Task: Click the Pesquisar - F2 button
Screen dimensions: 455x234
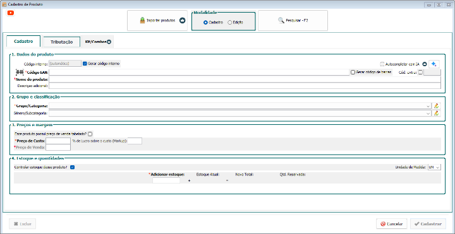Action: [x=293, y=21]
